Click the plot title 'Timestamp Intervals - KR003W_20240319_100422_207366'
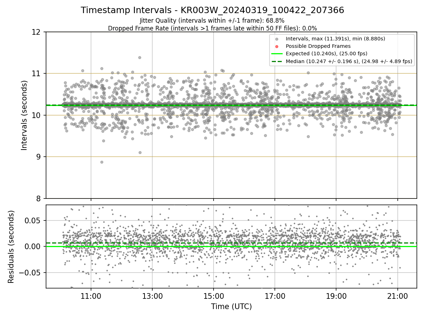425x319 pixels. click(212, 10)
